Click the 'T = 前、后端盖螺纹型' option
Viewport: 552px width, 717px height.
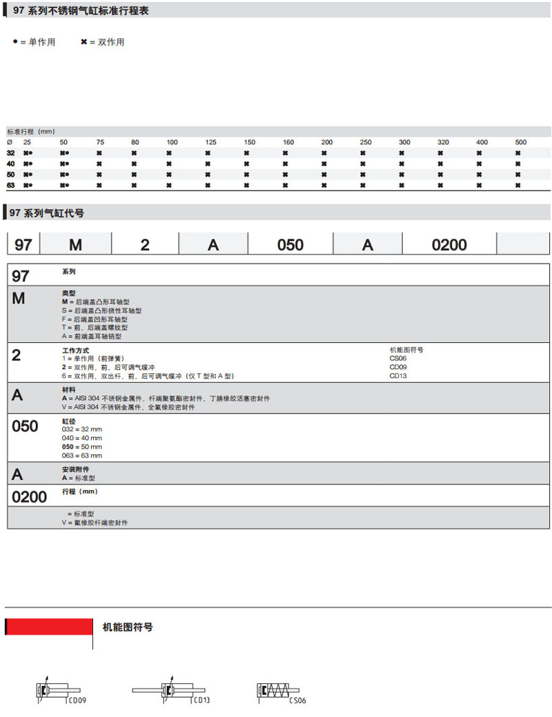coord(95,328)
